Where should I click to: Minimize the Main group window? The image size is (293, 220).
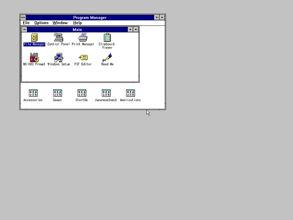(130, 29)
